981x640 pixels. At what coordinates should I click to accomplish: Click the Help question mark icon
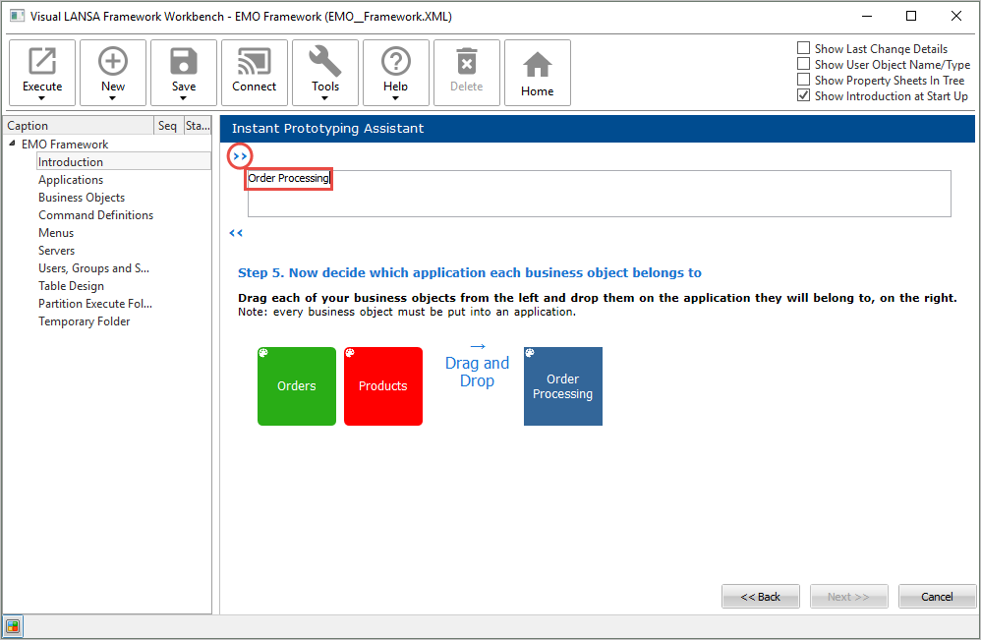(396, 61)
